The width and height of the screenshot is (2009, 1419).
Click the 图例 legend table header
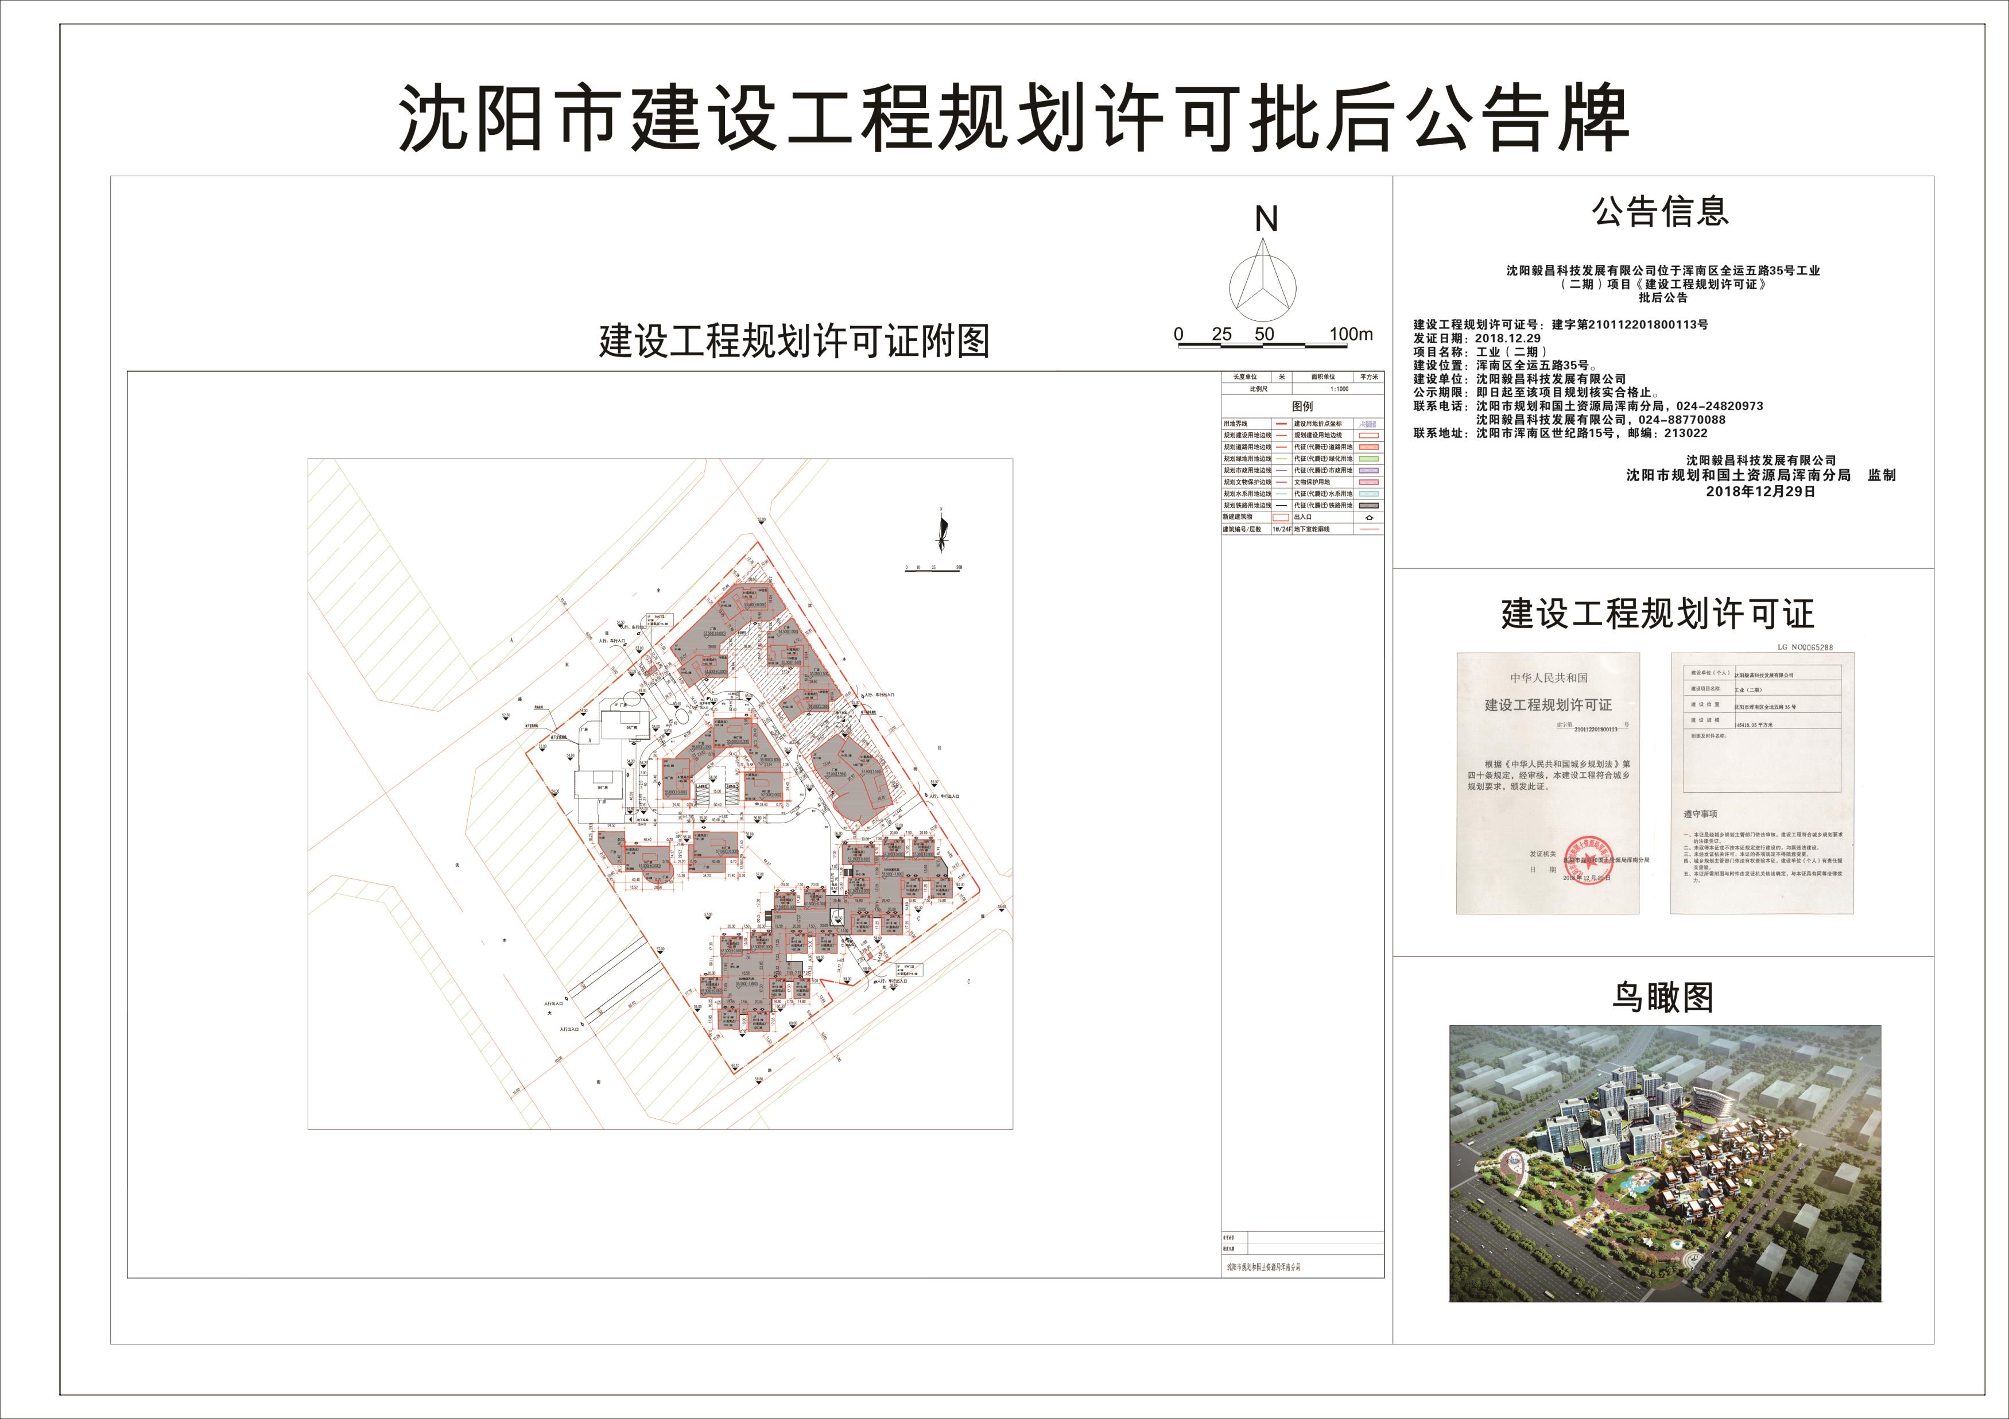click(1303, 407)
